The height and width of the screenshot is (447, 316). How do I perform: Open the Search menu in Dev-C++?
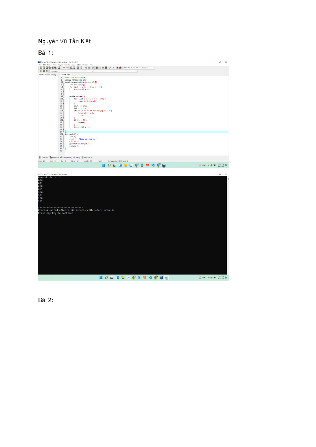(x=49, y=65)
